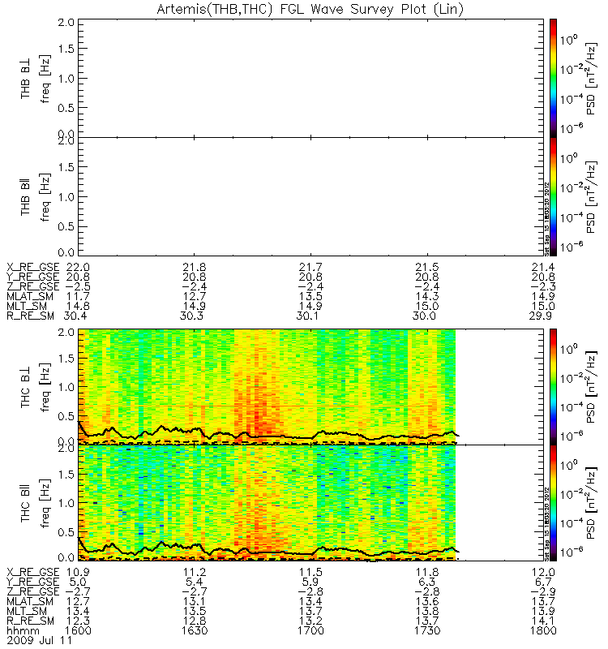
Task: Click the THC Y_RE_GSE value '6.7'
Action: [543, 582]
